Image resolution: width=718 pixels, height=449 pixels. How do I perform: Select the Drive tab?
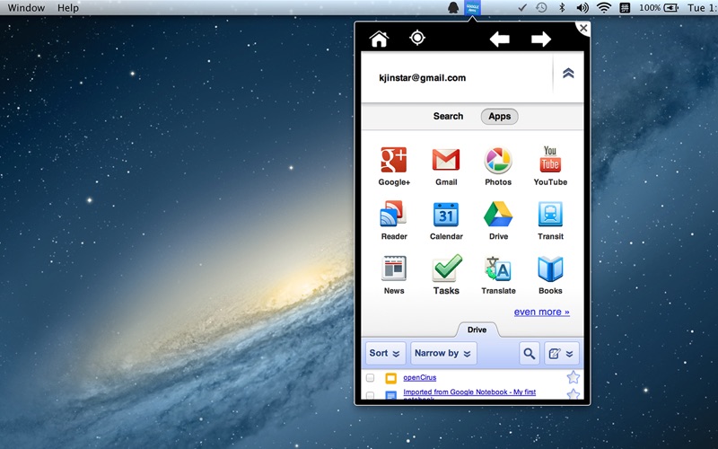(x=477, y=330)
